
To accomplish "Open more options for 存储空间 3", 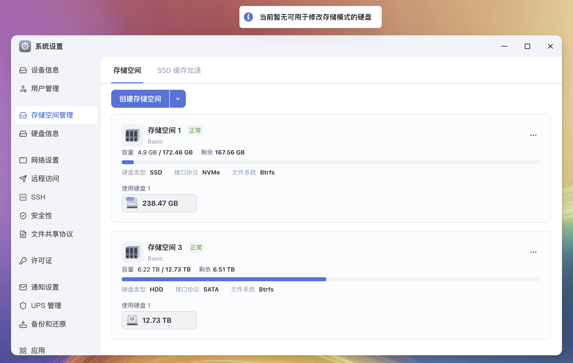I will coord(533,252).
